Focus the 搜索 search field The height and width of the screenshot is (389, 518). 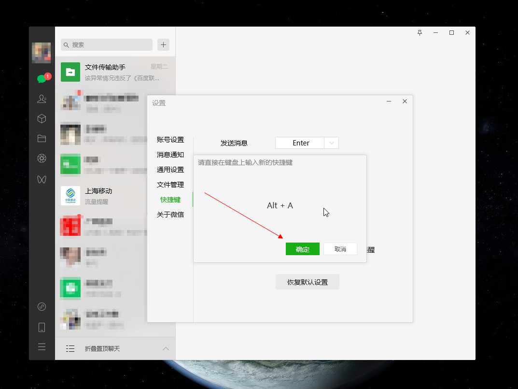[107, 44]
